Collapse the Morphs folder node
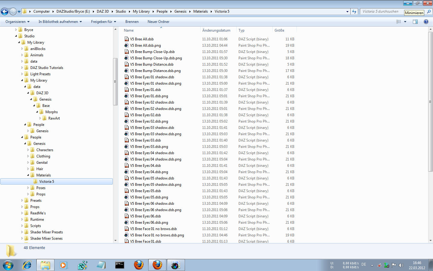 37,112
